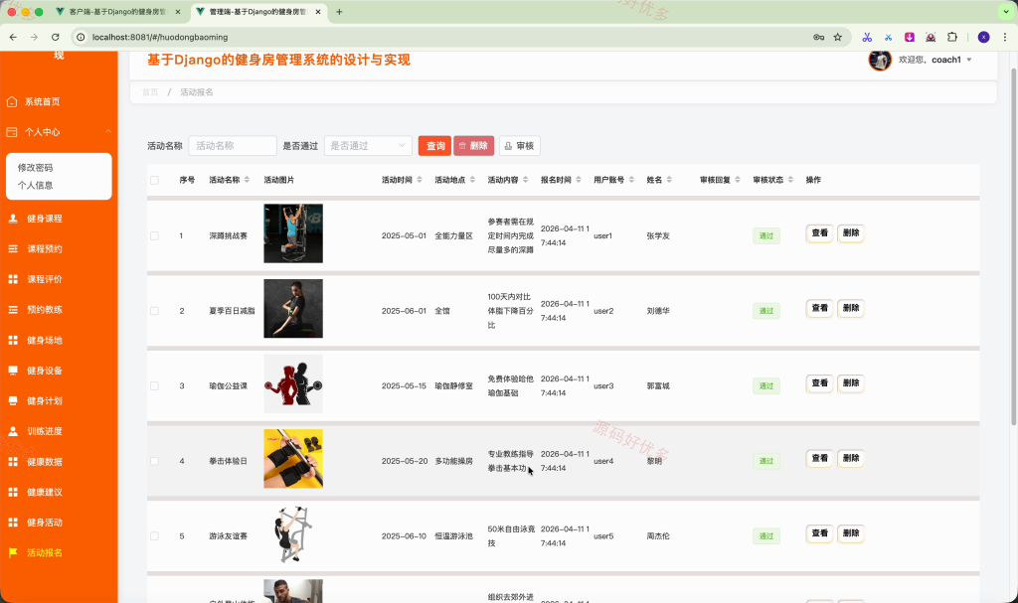Click the 健身设备 monitor icon
The width and height of the screenshot is (1018, 603).
[12, 371]
